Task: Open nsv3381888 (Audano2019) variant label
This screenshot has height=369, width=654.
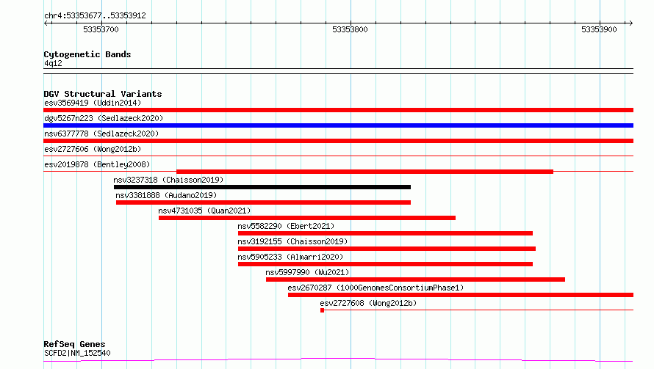Action: [x=166, y=195]
